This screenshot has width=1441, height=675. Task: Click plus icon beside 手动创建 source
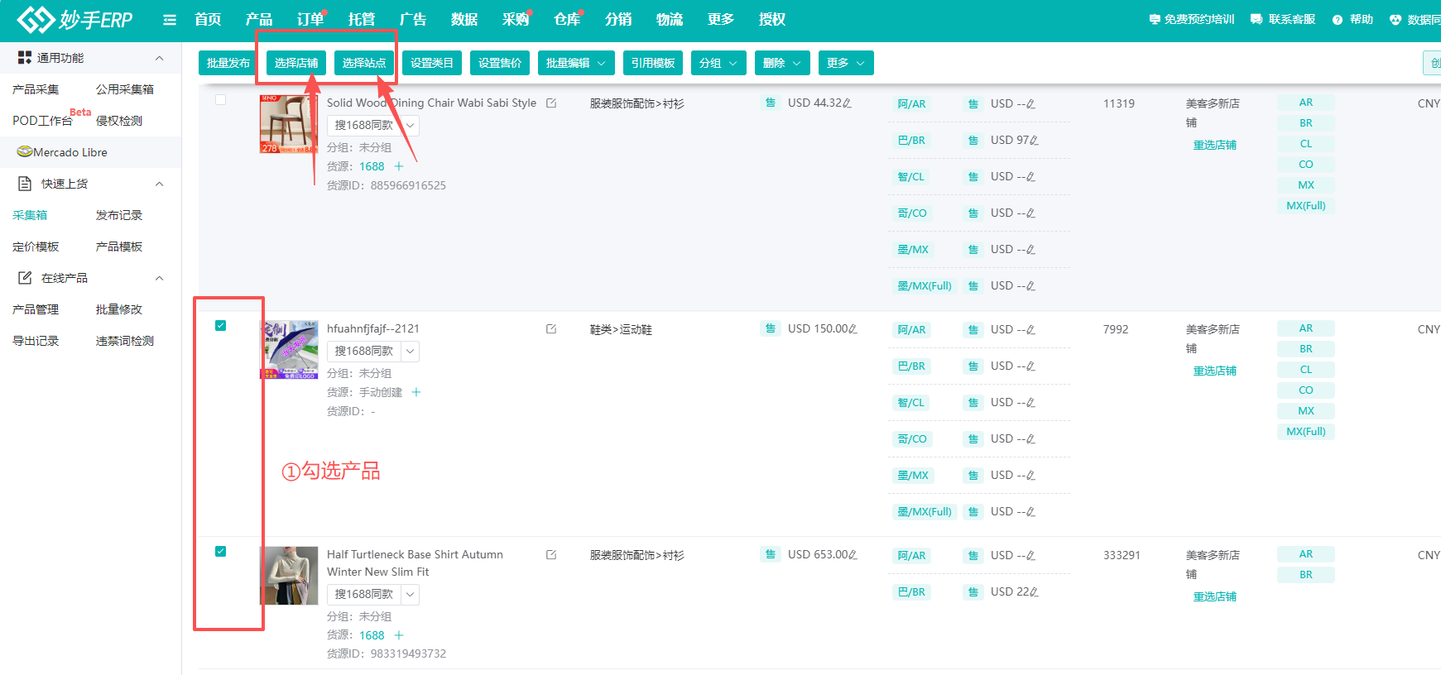click(x=416, y=392)
